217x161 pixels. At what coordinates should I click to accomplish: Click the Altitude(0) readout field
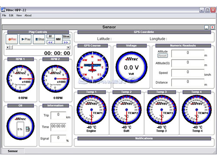coord(188,63)
